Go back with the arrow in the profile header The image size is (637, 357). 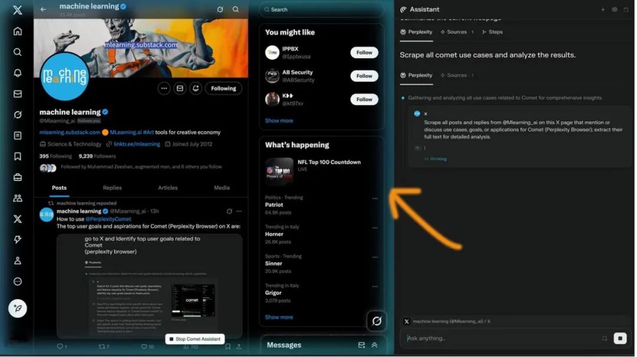(x=43, y=9)
